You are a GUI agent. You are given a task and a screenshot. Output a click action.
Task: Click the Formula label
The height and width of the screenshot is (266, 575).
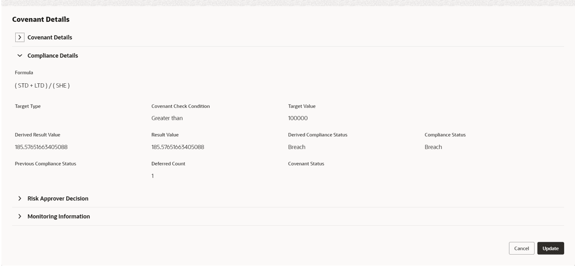point(24,72)
